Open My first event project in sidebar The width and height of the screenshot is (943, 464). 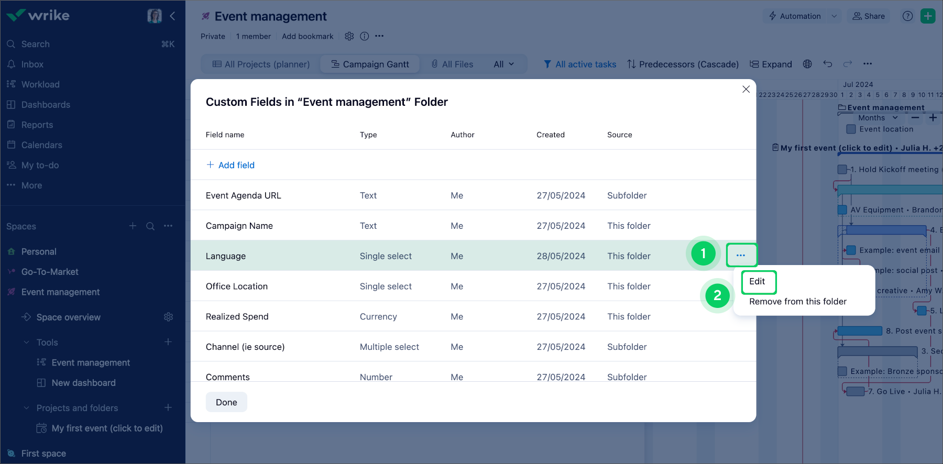click(107, 428)
